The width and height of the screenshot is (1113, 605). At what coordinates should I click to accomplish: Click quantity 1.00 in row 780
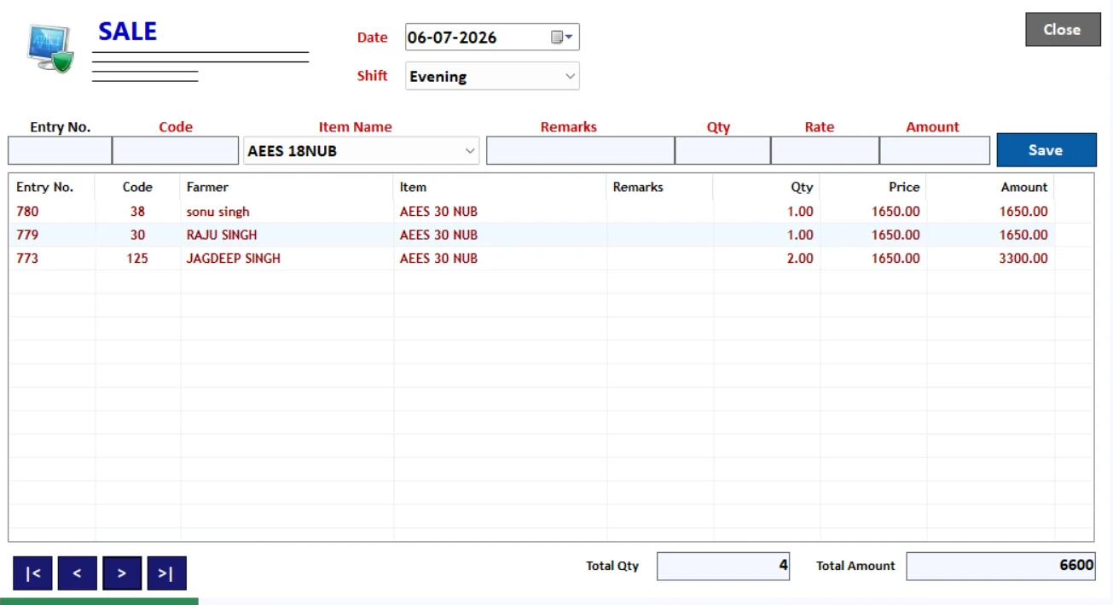[800, 212]
